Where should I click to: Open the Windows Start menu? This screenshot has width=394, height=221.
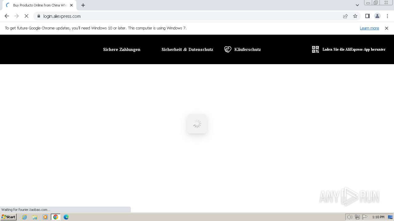click(x=8, y=217)
